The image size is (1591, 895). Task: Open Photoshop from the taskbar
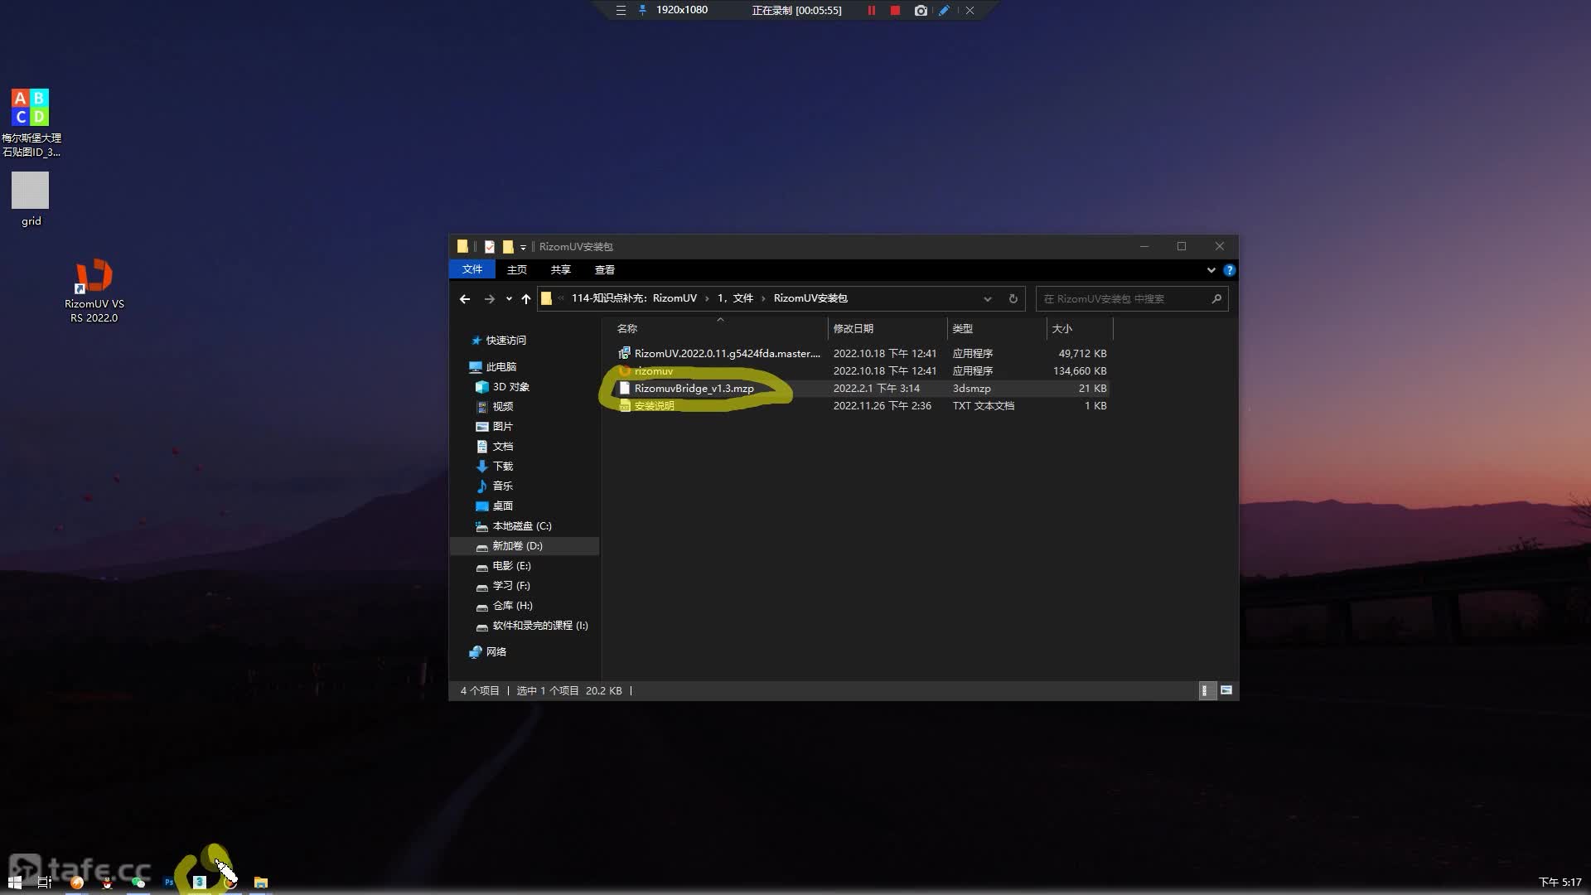[x=169, y=883]
